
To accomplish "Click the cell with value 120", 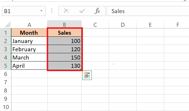I will [64, 49].
